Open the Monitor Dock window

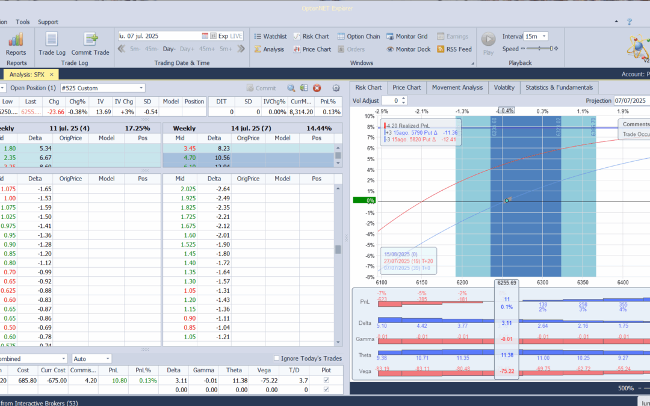point(408,49)
